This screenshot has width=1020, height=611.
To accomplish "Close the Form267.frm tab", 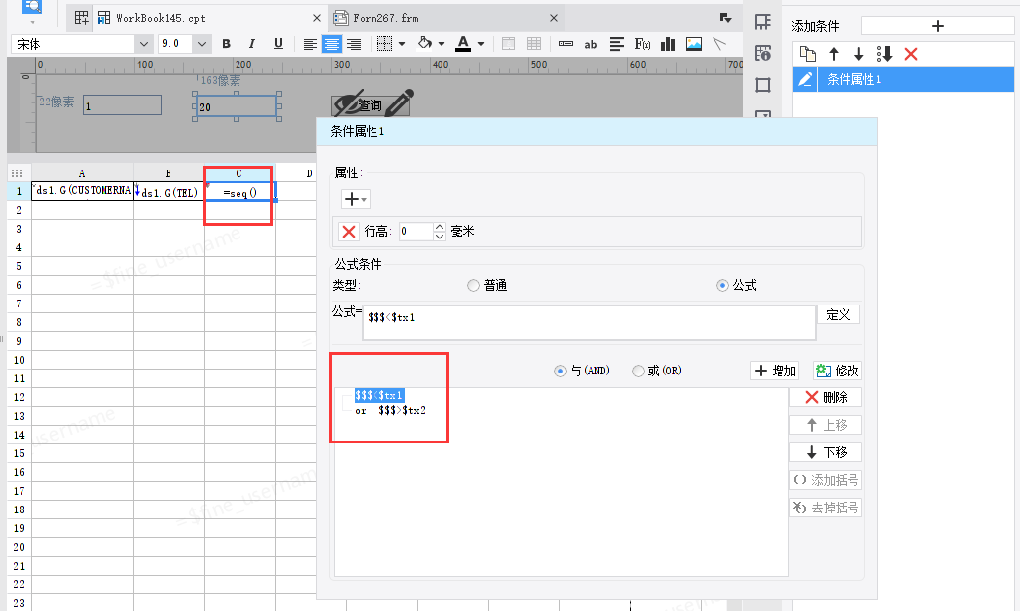I will 554,18.
